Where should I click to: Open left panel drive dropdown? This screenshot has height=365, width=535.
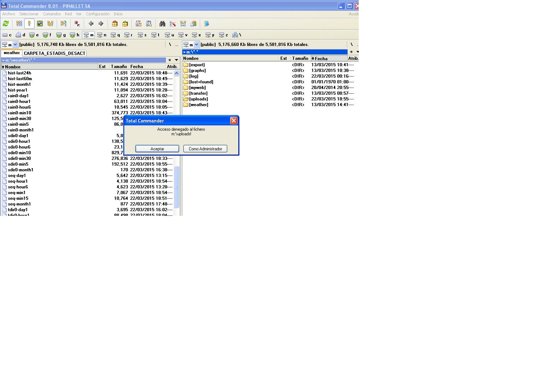coord(15,45)
